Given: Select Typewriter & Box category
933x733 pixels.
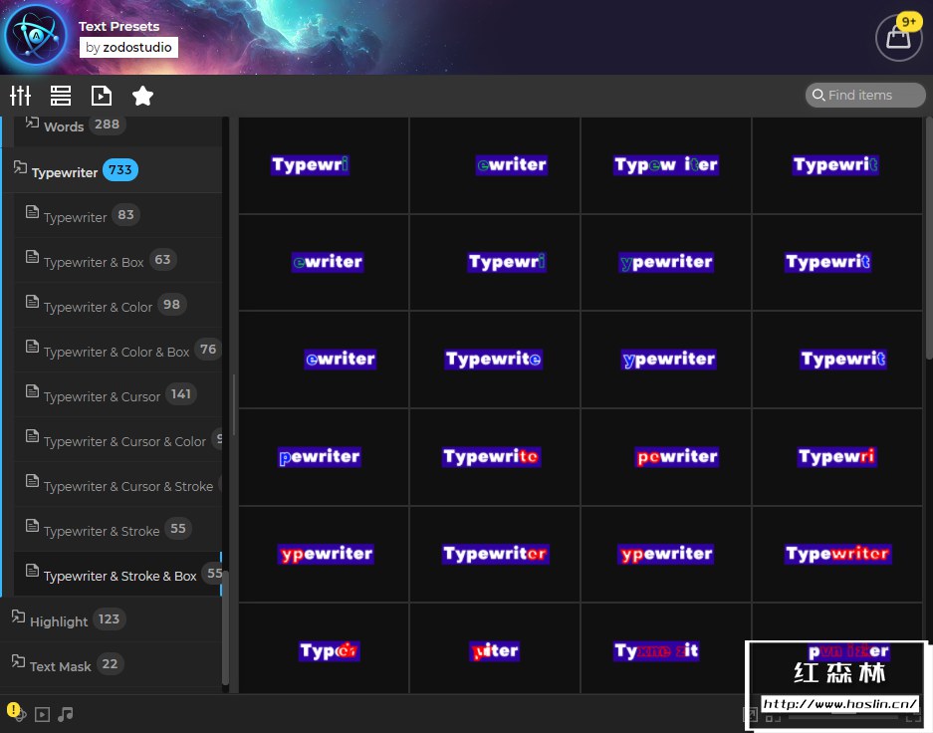Looking at the screenshot, I should click(x=117, y=261).
